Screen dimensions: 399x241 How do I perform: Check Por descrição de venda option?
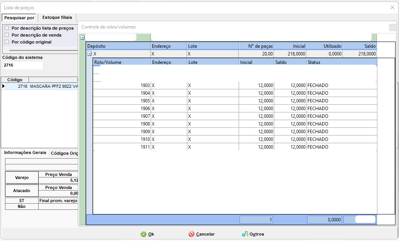[7, 35]
